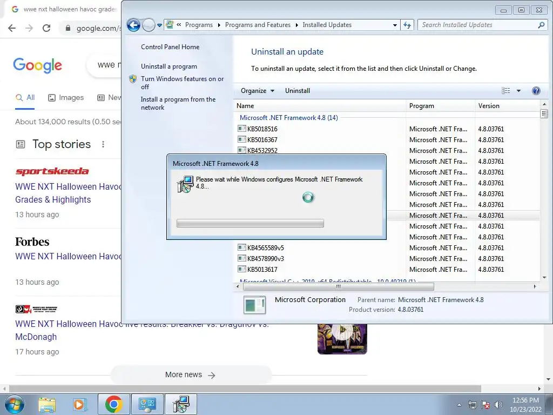Switch to Chrome from the taskbar

point(113,404)
